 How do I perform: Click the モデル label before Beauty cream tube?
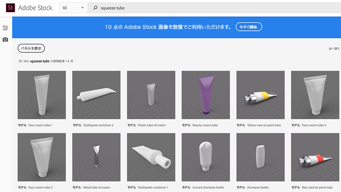186,125
